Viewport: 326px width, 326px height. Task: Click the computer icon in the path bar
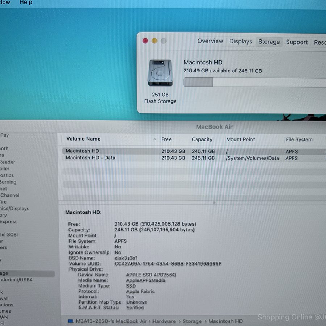pos(71,321)
